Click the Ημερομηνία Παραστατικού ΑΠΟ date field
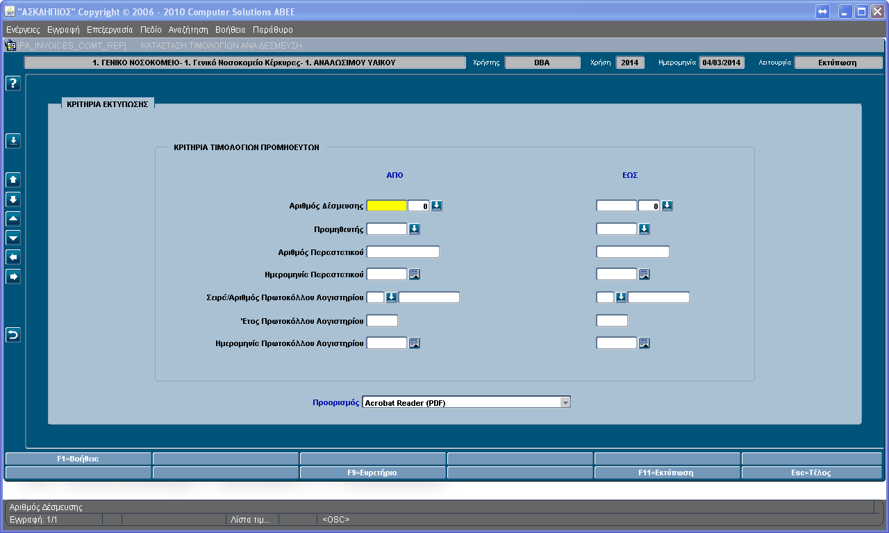 pyautogui.click(x=386, y=274)
